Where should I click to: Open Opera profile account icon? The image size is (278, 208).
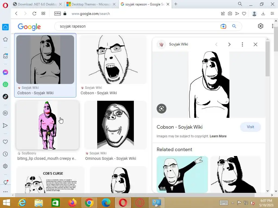pyautogui.click(x=254, y=14)
